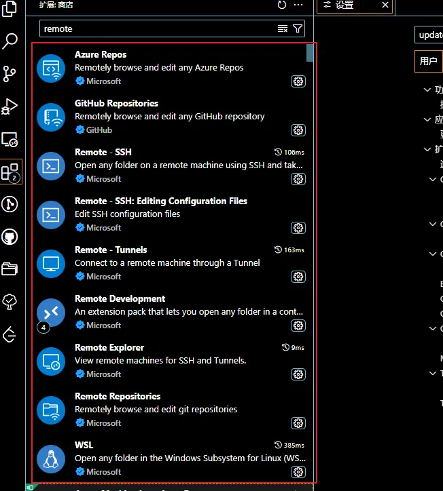
Task: Refresh the extensions marketplace list
Action: coord(282,5)
